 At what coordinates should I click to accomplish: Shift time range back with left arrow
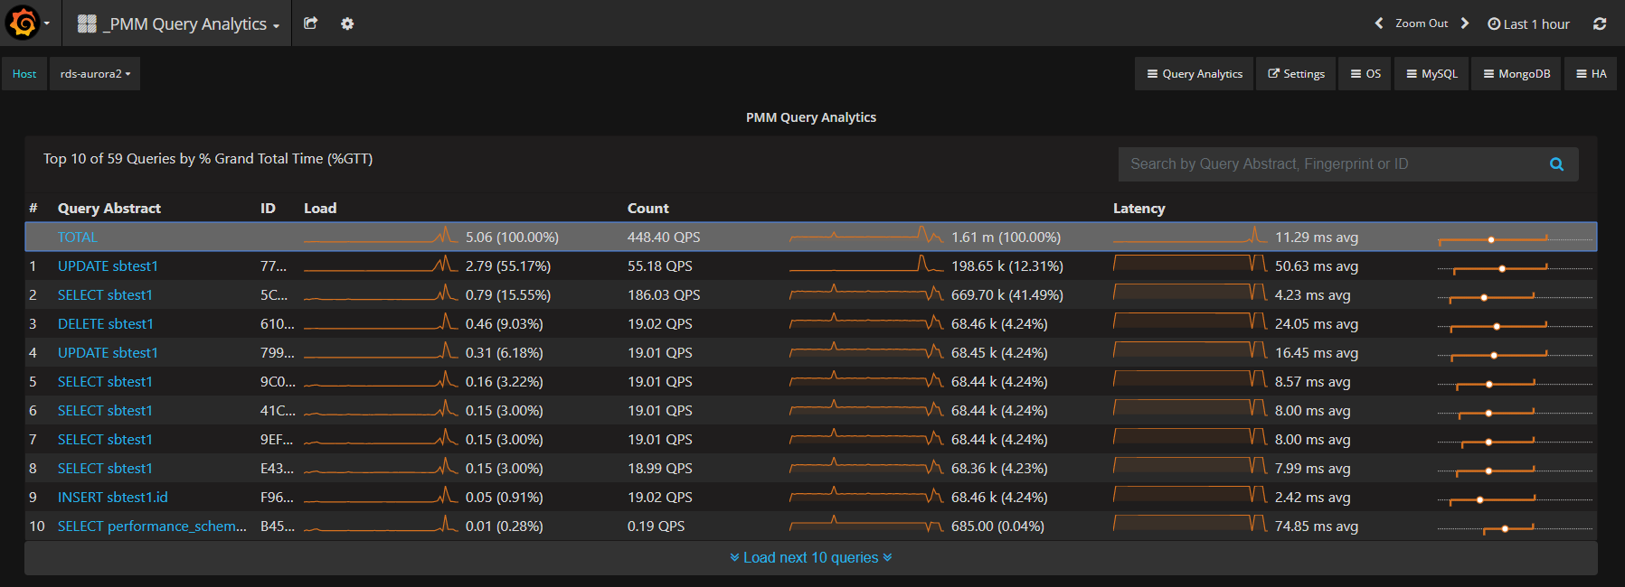[1379, 23]
